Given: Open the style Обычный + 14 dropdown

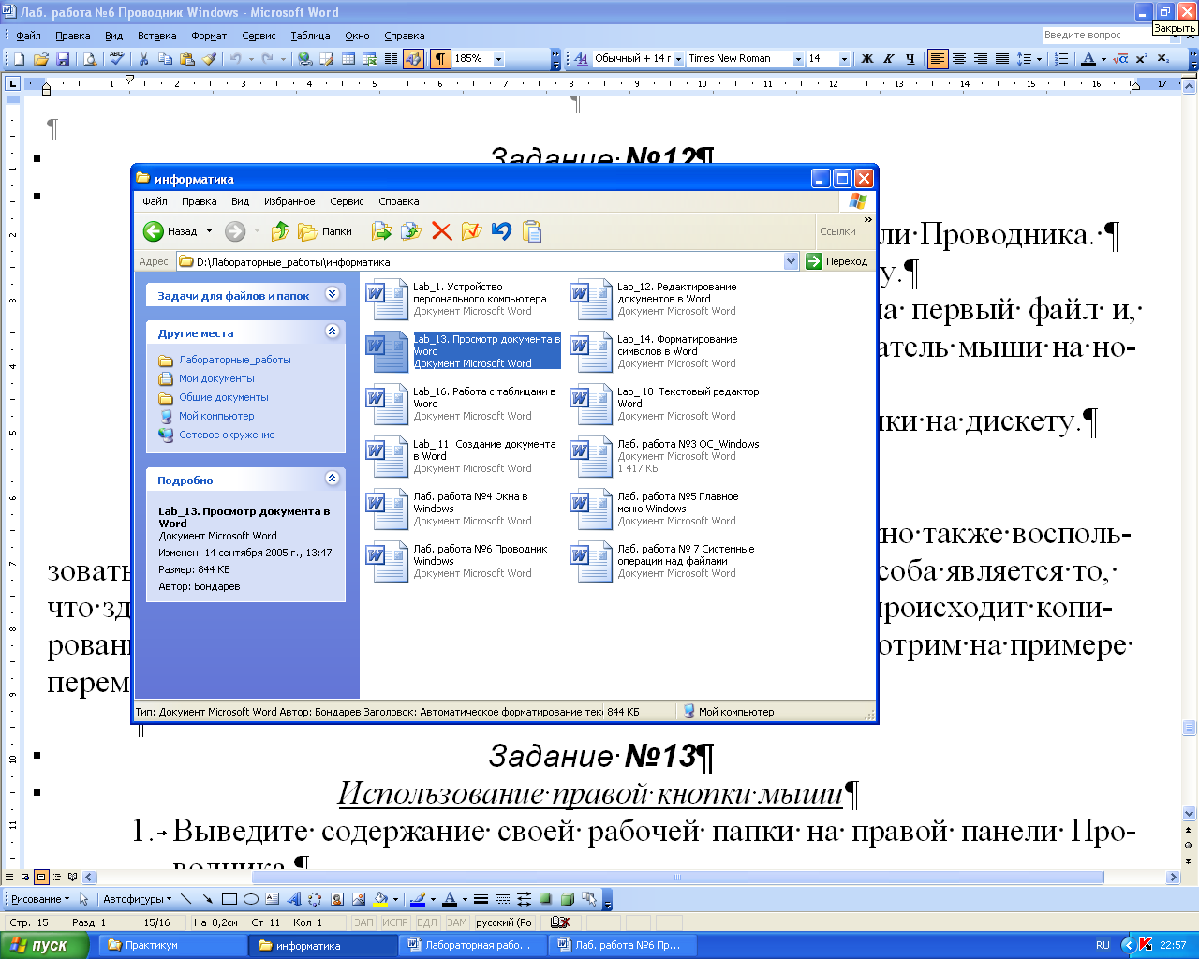Looking at the screenshot, I should pos(678,59).
